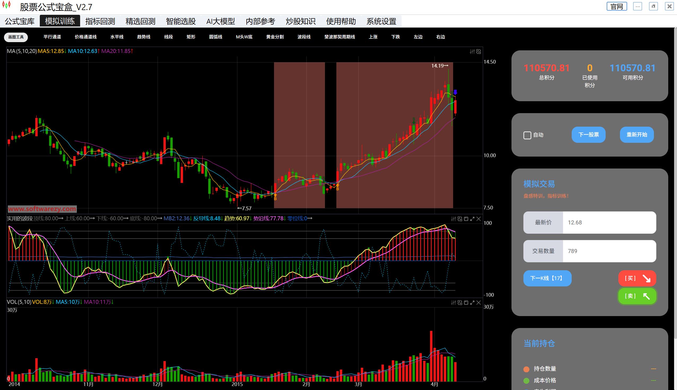Open the 使用帮助 tab
This screenshot has height=390, width=677.
click(341, 21)
